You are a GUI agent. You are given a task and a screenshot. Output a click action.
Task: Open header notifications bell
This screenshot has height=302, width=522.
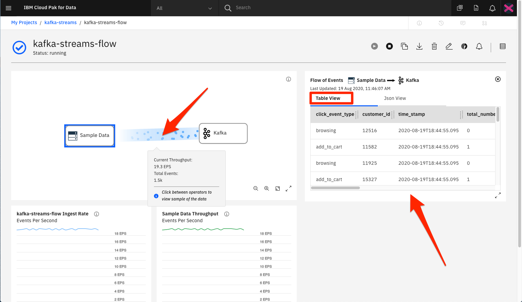(492, 8)
